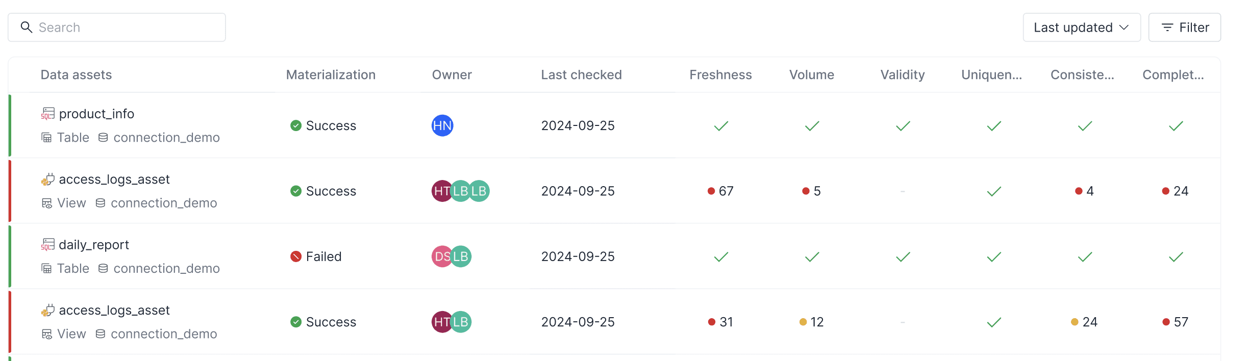Open the product_info asset
The image size is (1248, 361).
tap(96, 114)
